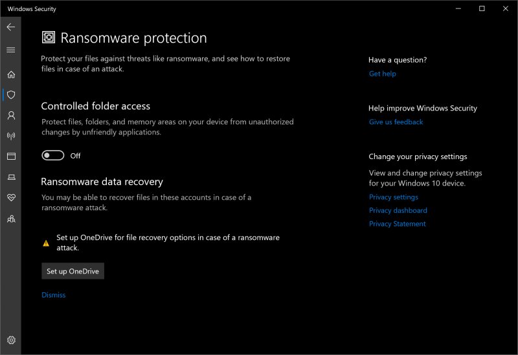The height and width of the screenshot is (355, 518).
Task: Open the Home section icon
Action: [11, 74]
